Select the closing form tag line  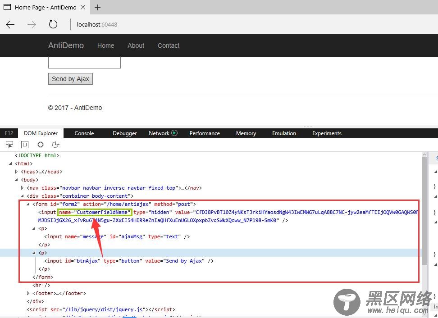tap(43, 277)
